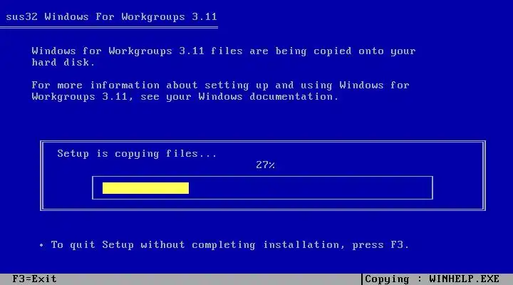
Task: Select the 27% progress indicator
Action: tap(265, 165)
